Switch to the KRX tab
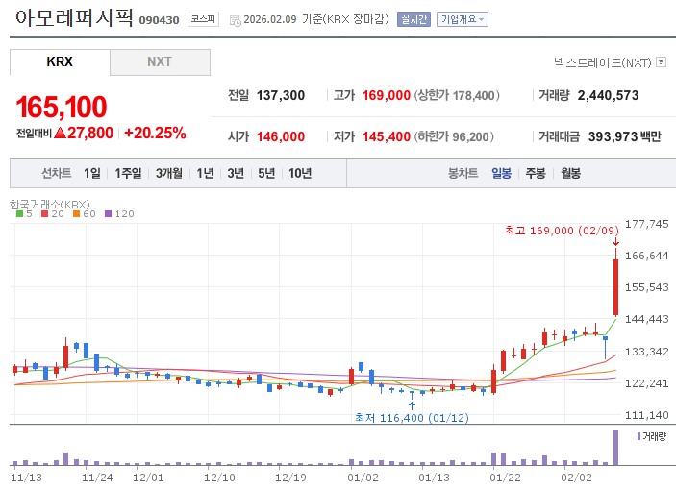676x490 pixels. pyautogui.click(x=60, y=62)
